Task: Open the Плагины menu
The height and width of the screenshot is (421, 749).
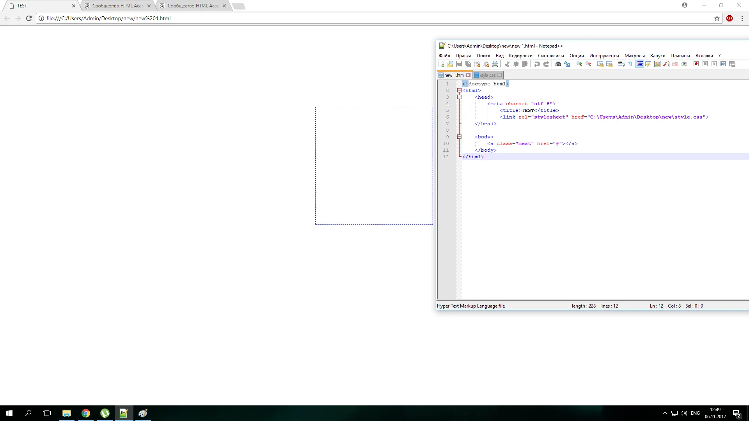Action: click(x=680, y=56)
